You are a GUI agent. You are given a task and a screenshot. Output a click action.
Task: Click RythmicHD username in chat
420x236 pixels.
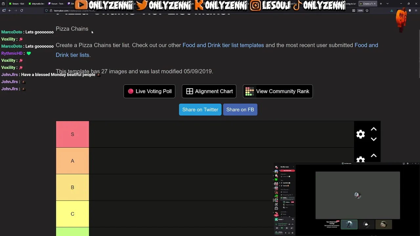tap(12, 53)
